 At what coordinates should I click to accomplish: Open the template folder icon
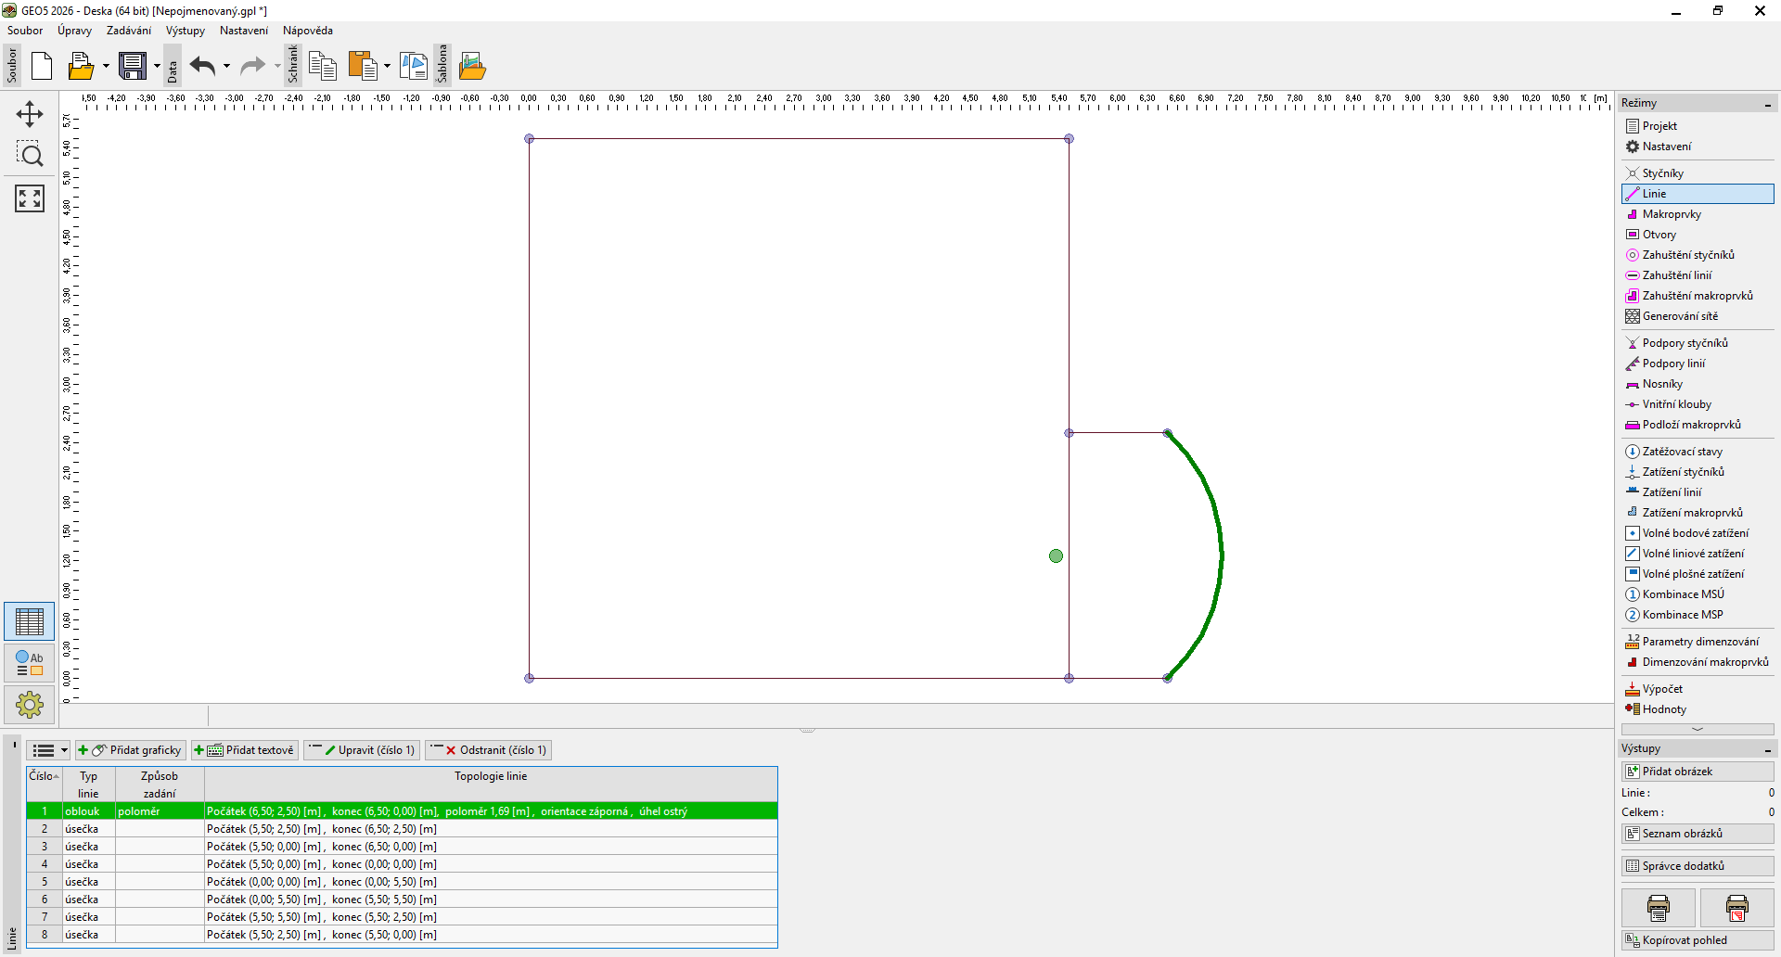[x=472, y=67]
